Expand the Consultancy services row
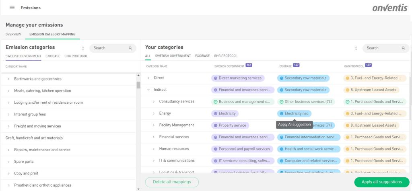Screen dimensions: 412x191 click(x=154, y=102)
